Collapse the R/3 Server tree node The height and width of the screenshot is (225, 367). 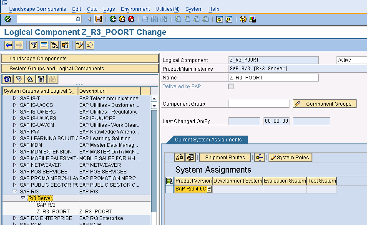(23, 198)
